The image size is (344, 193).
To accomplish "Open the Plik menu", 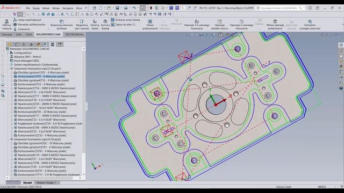I will point(28,8).
